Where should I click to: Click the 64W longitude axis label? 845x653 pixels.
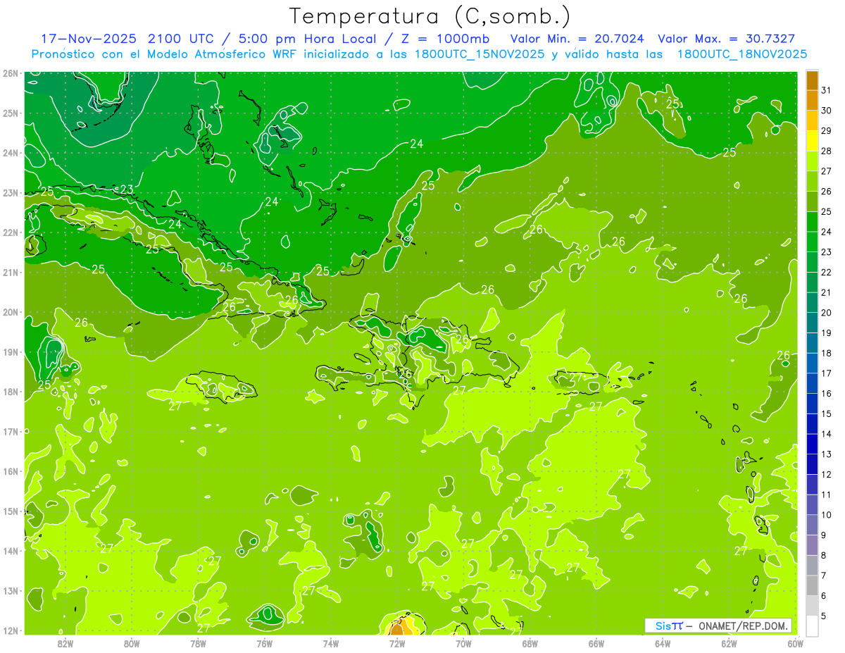(x=663, y=642)
